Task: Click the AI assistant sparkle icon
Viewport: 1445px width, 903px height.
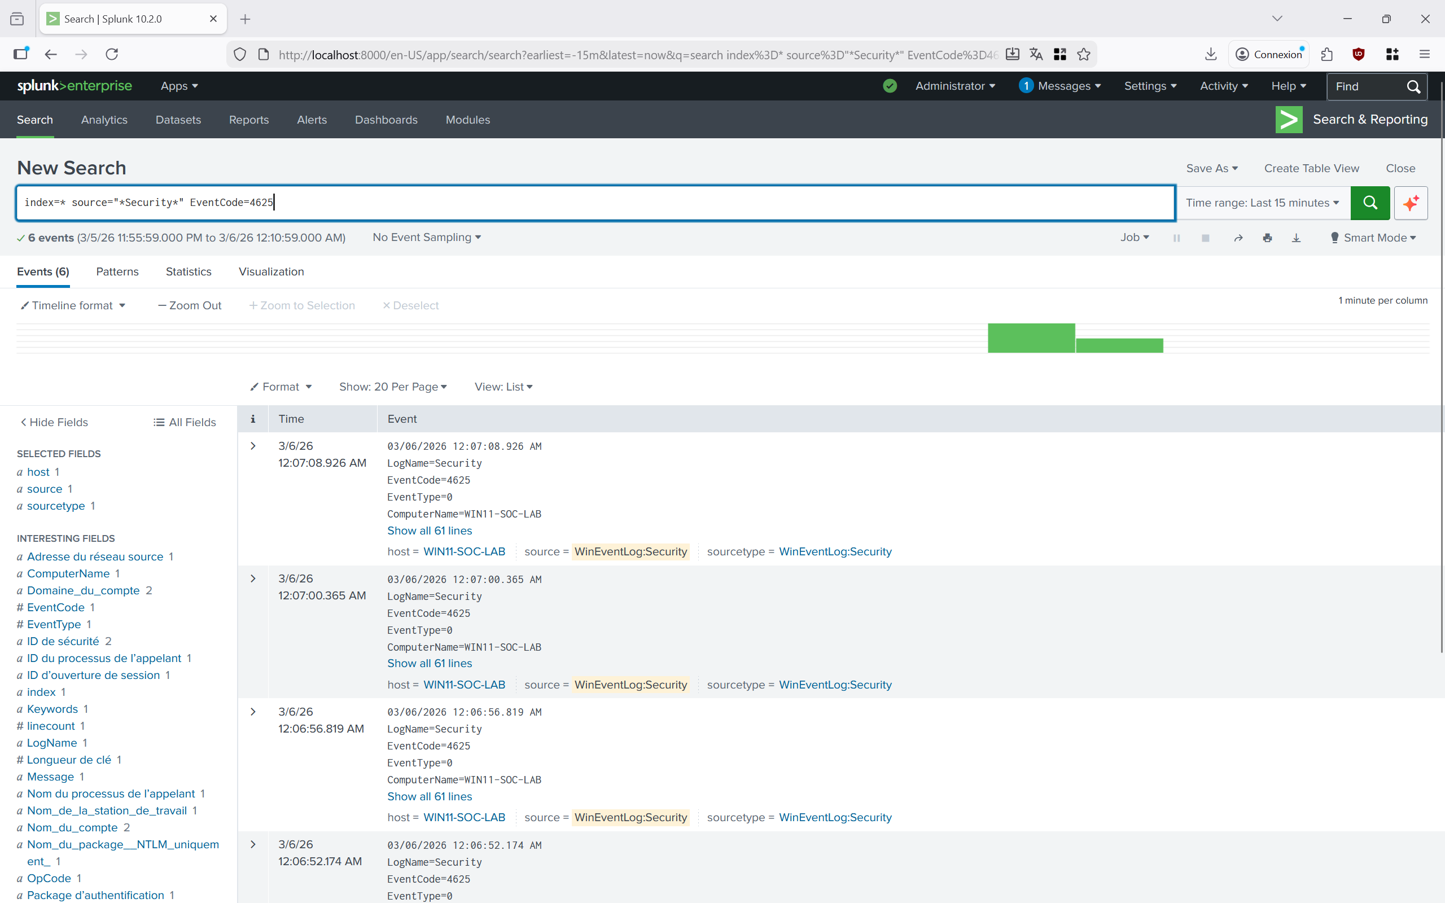Action: tap(1411, 203)
